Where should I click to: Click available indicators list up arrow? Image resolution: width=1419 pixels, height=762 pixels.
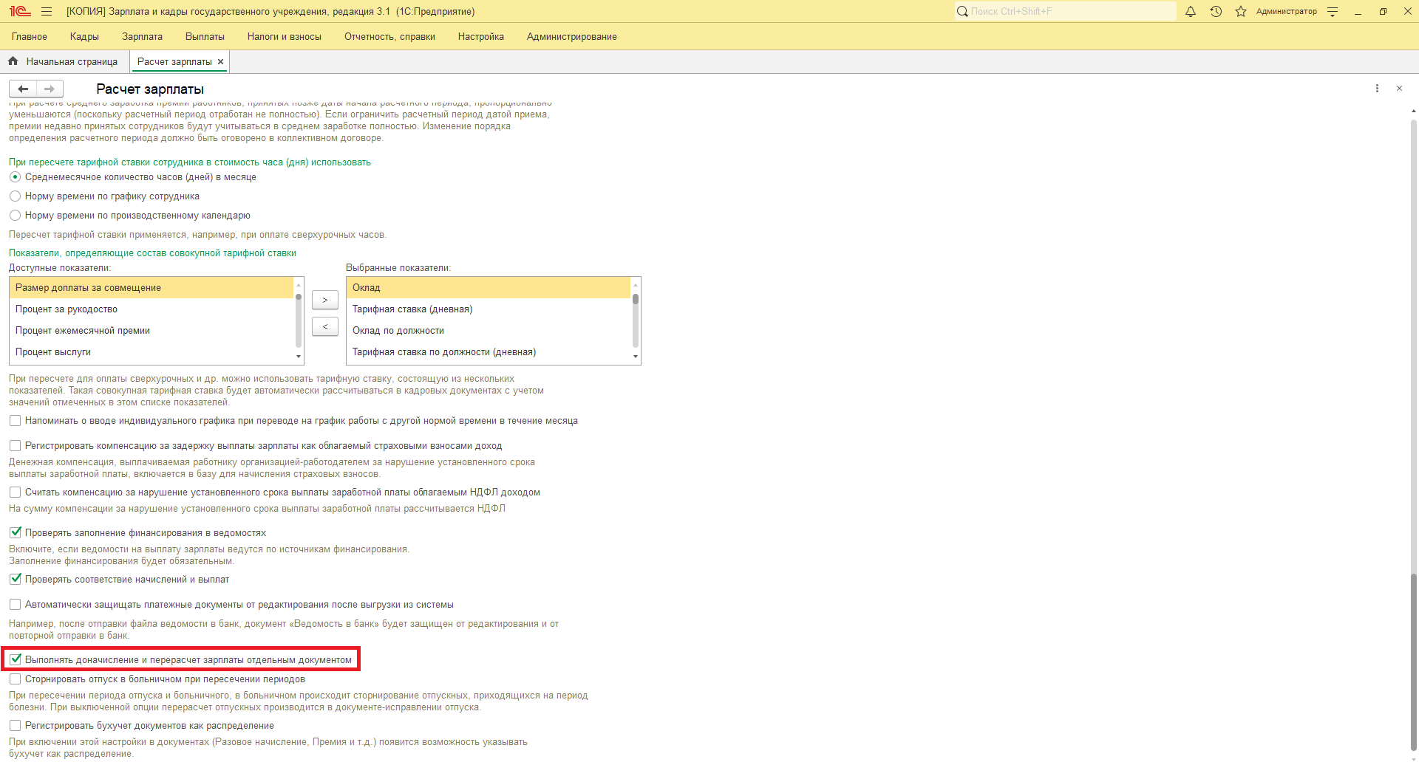point(299,285)
